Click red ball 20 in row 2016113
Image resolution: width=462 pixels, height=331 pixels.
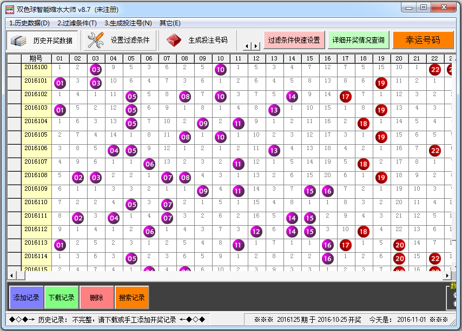[x=400, y=246]
